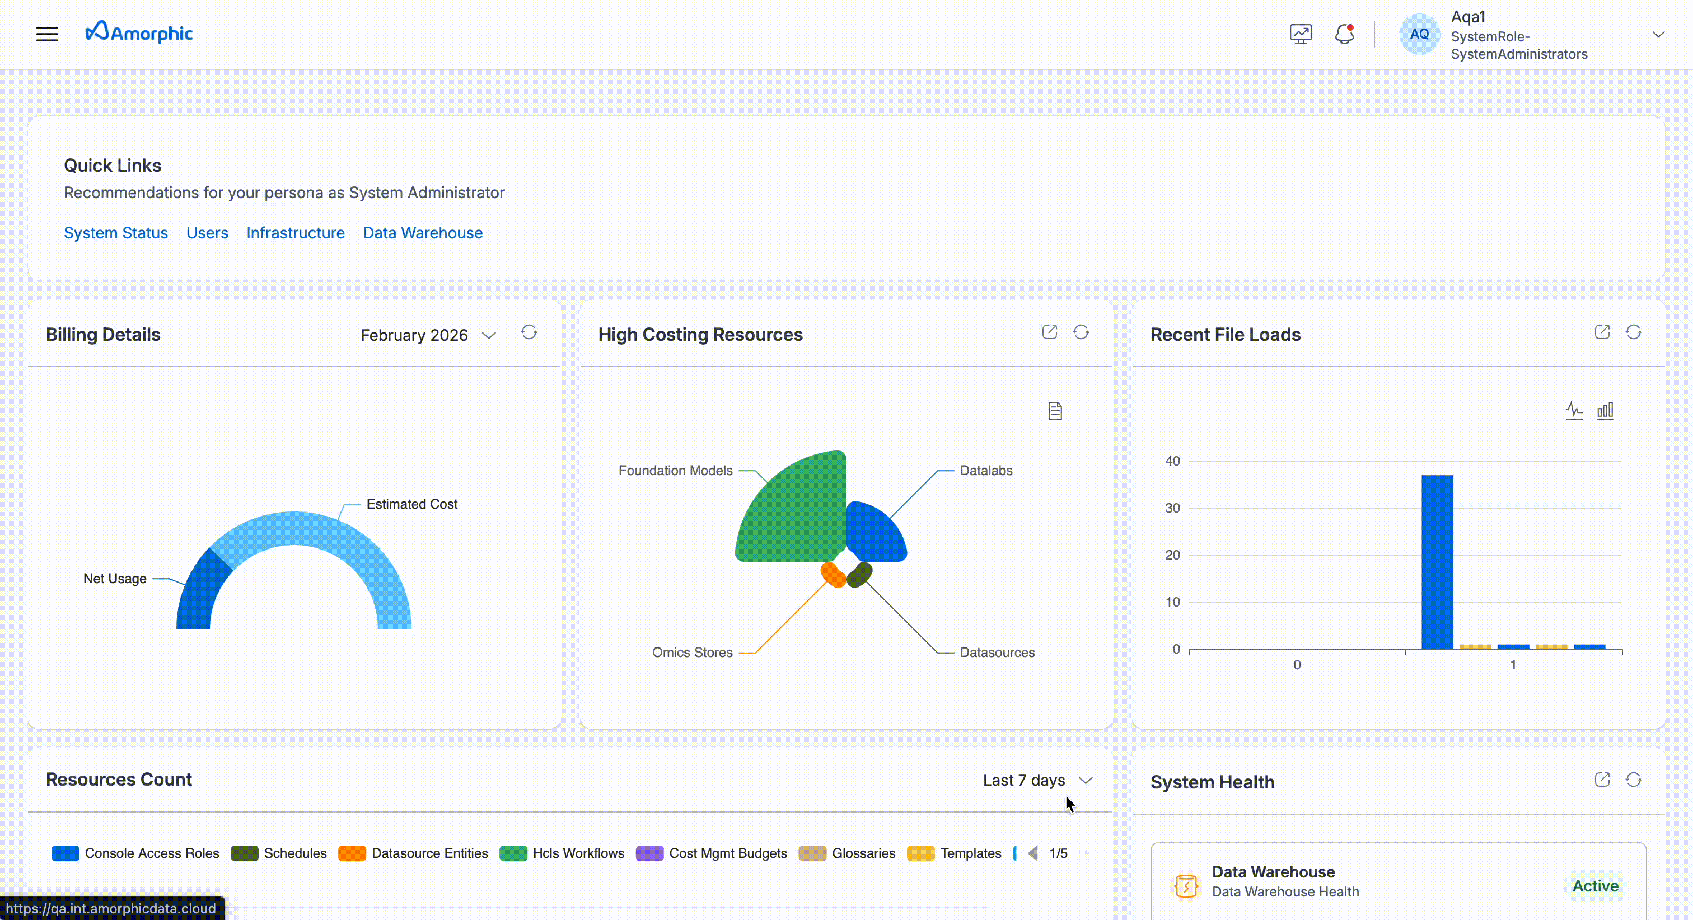Refresh the Billing Details widget
This screenshot has height=920, width=1693.
coord(529,332)
